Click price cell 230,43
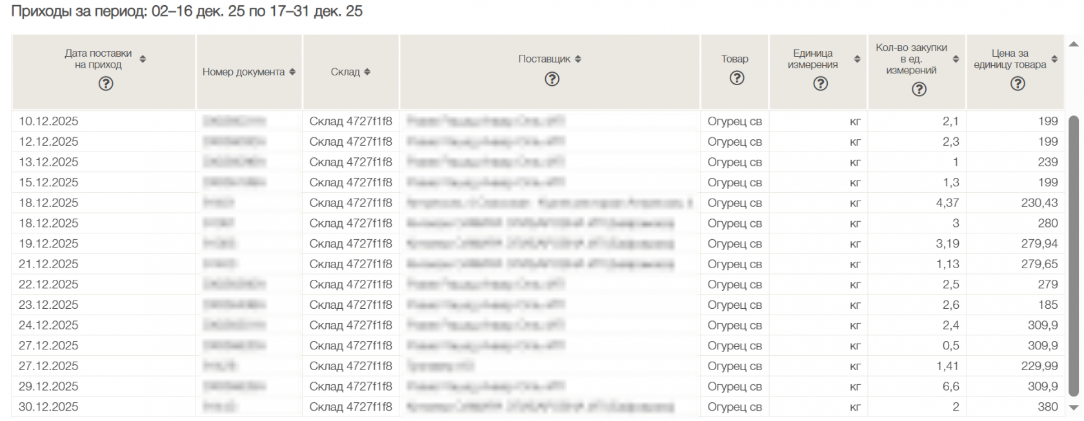The height and width of the screenshot is (421, 1084). pyautogui.click(x=1039, y=203)
